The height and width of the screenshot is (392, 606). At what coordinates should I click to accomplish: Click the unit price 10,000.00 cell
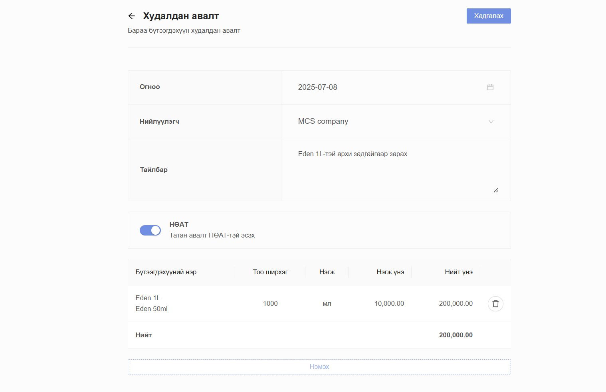point(389,304)
